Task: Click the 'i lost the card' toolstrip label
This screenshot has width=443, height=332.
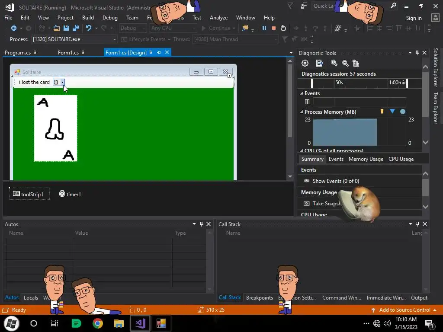Action: coord(34,82)
